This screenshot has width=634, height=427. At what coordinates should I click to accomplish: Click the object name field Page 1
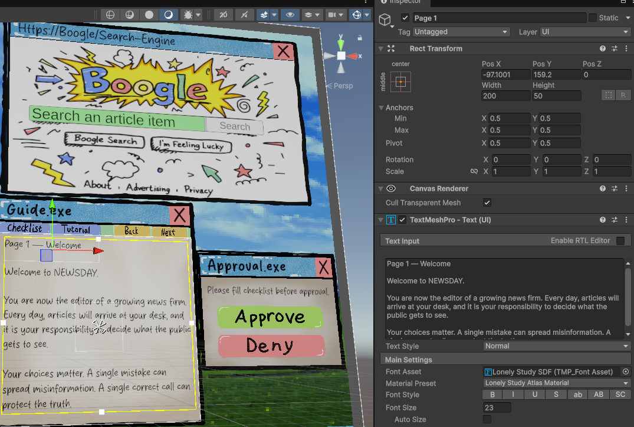(500, 18)
